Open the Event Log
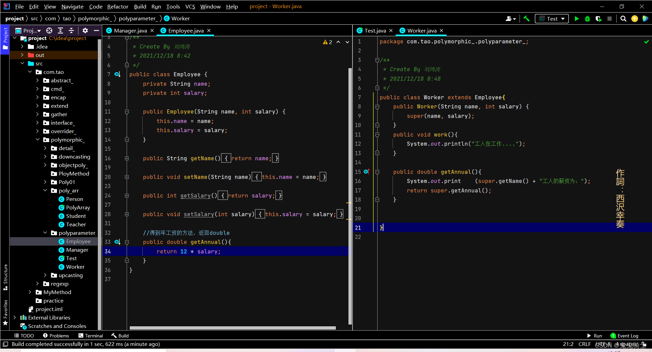 pyautogui.click(x=624, y=336)
